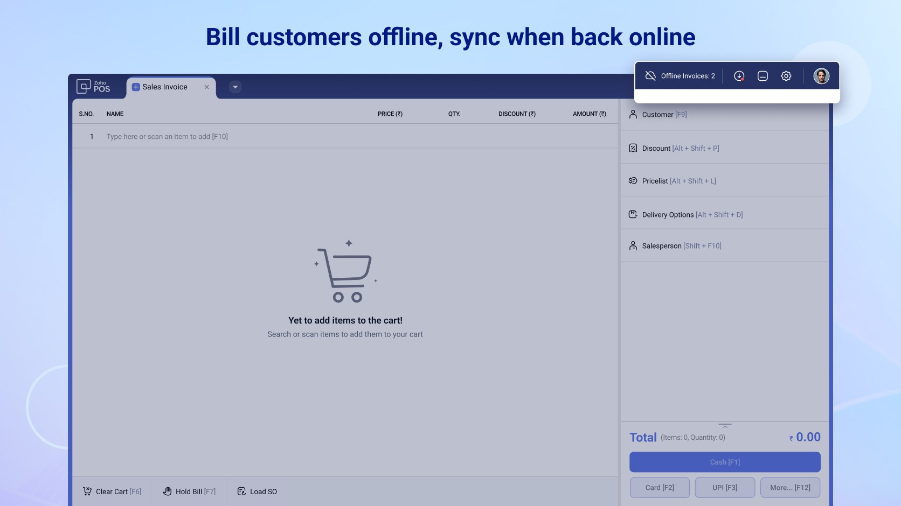Open the settings gear icon

[786, 76]
